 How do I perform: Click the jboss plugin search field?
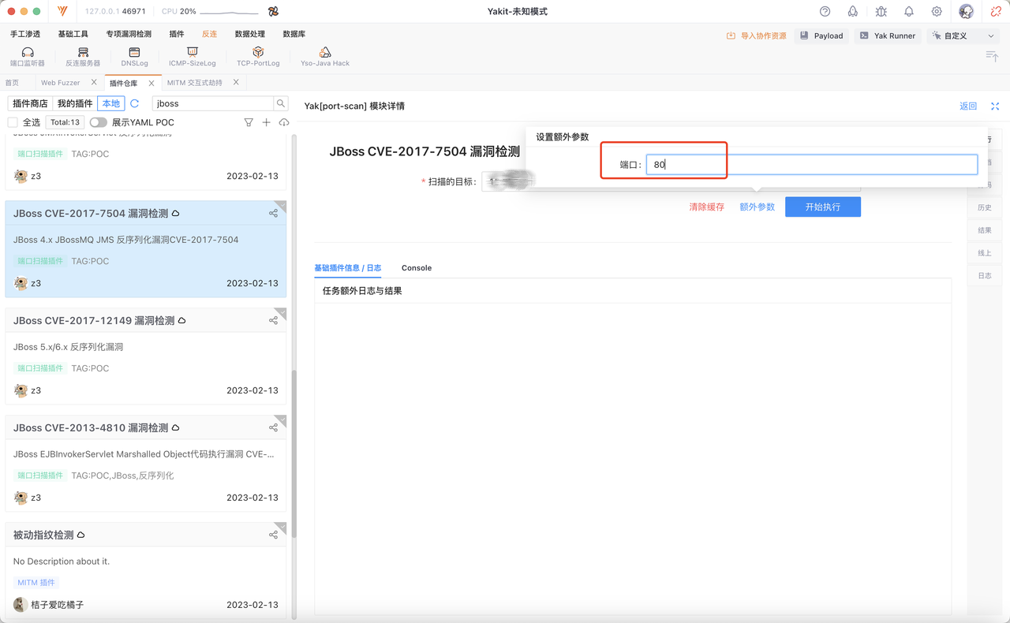(x=212, y=103)
